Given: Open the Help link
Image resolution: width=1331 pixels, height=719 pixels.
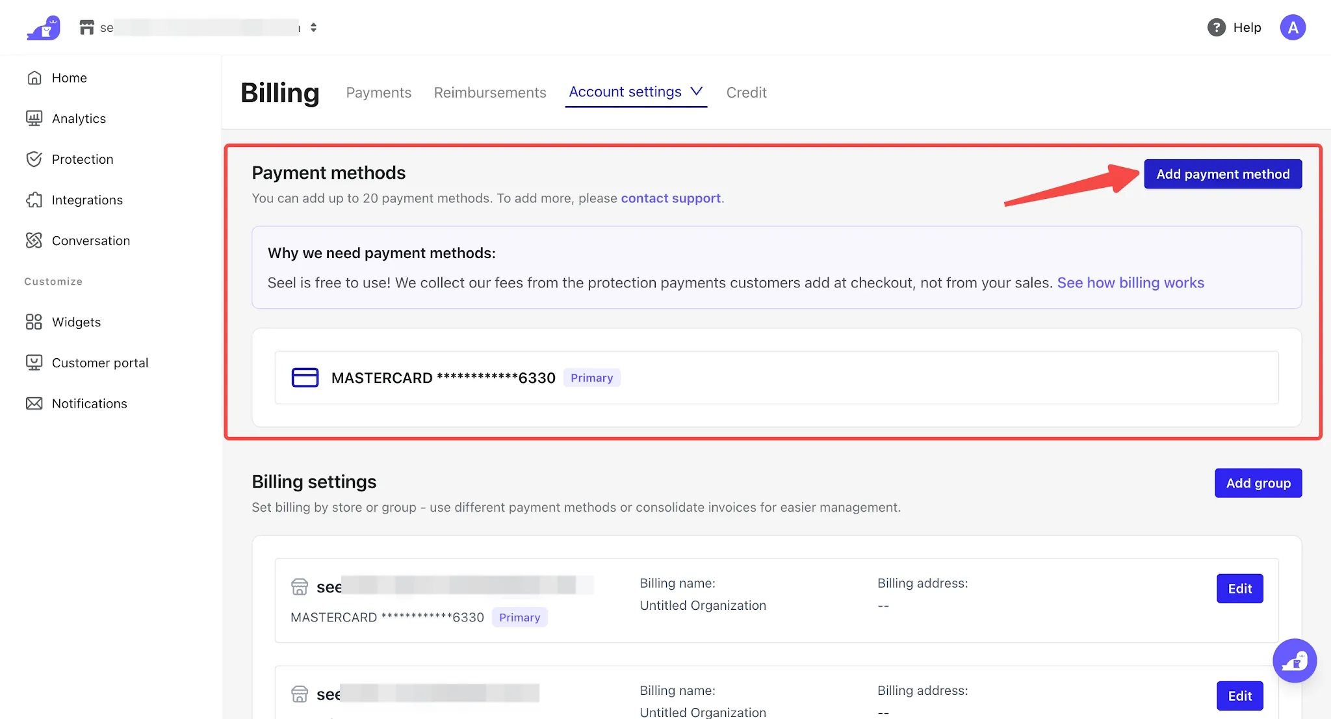Looking at the screenshot, I should (1247, 27).
